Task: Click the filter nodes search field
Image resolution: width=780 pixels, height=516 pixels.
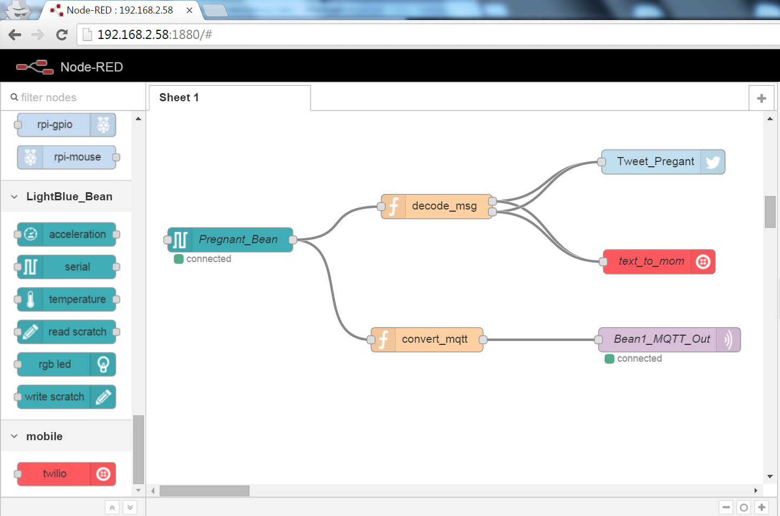Action: [x=74, y=97]
